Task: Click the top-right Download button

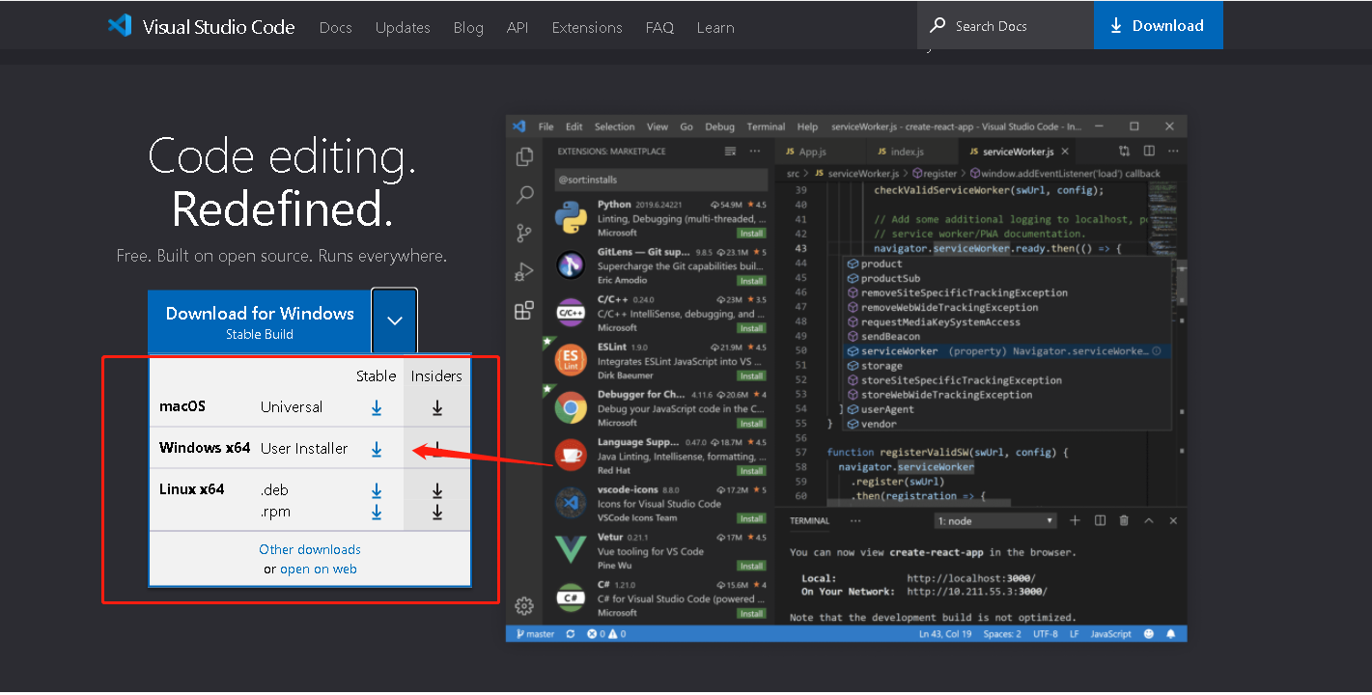Action: tap(1158, 25)
